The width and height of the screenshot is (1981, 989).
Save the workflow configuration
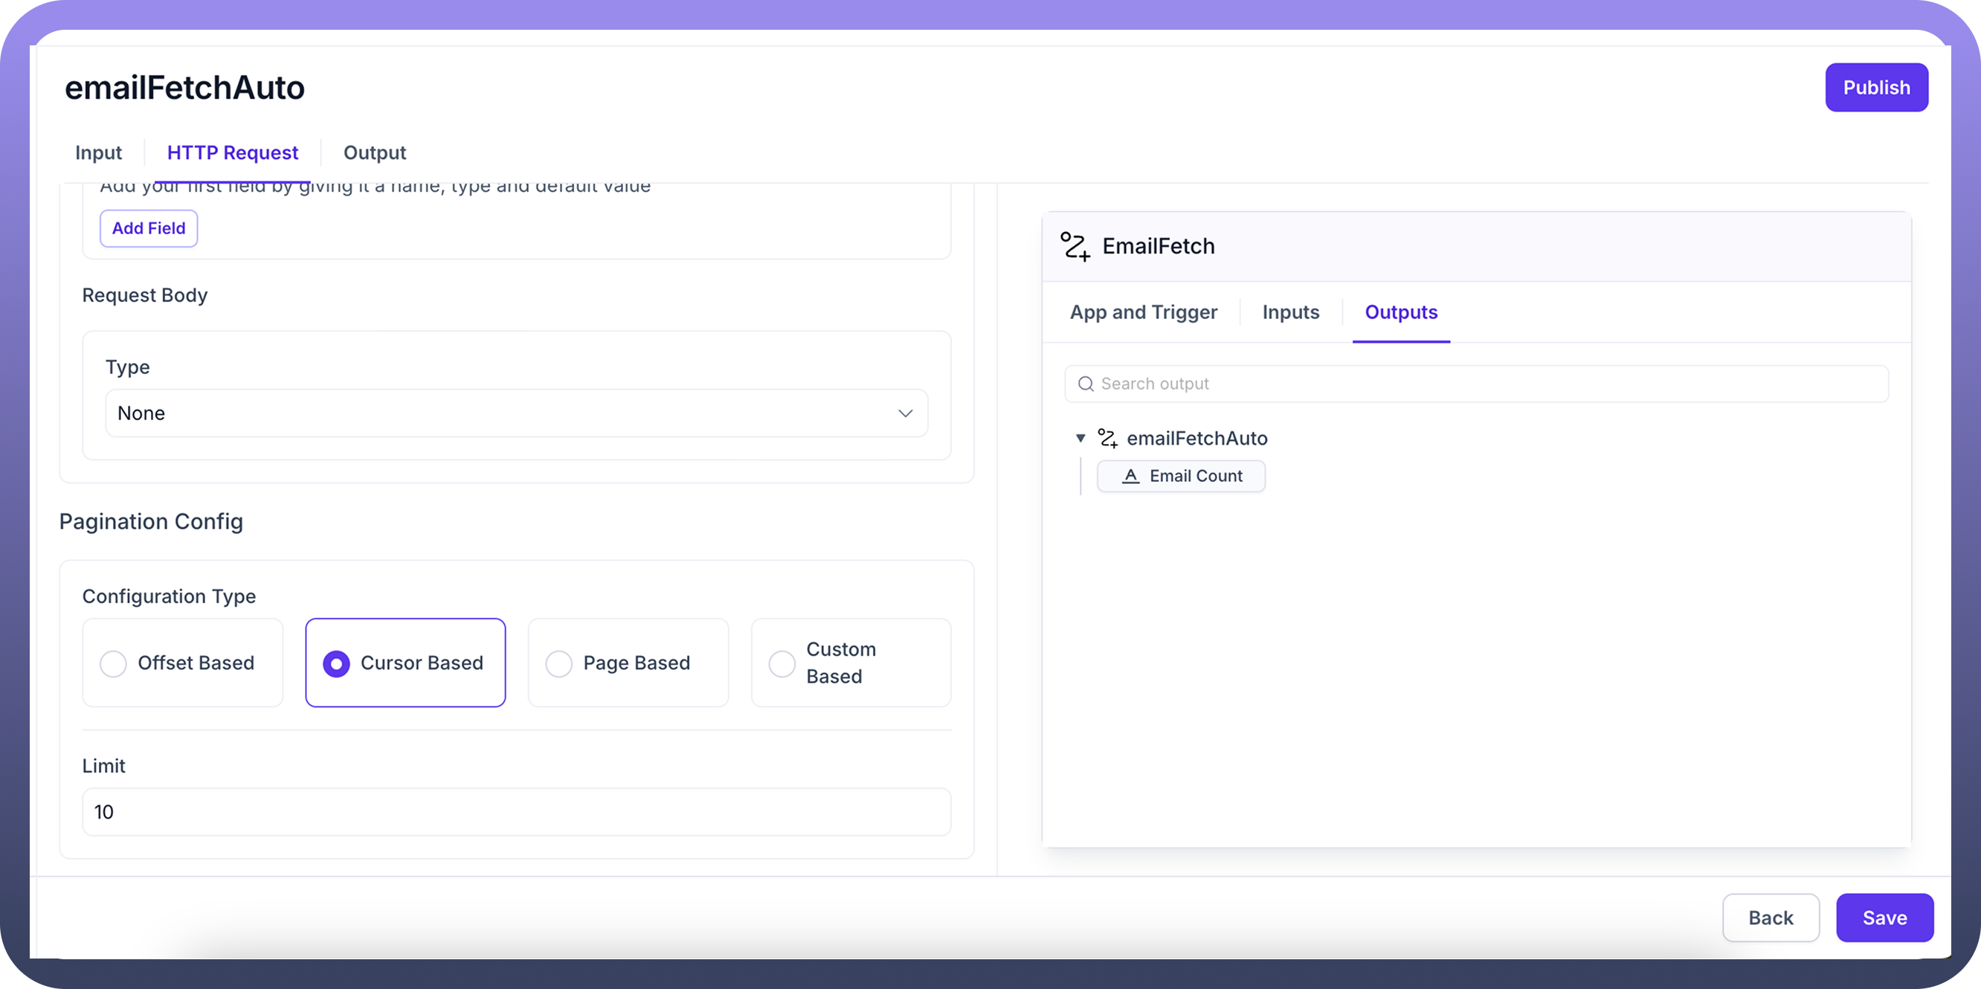(x=1884, y=918)
